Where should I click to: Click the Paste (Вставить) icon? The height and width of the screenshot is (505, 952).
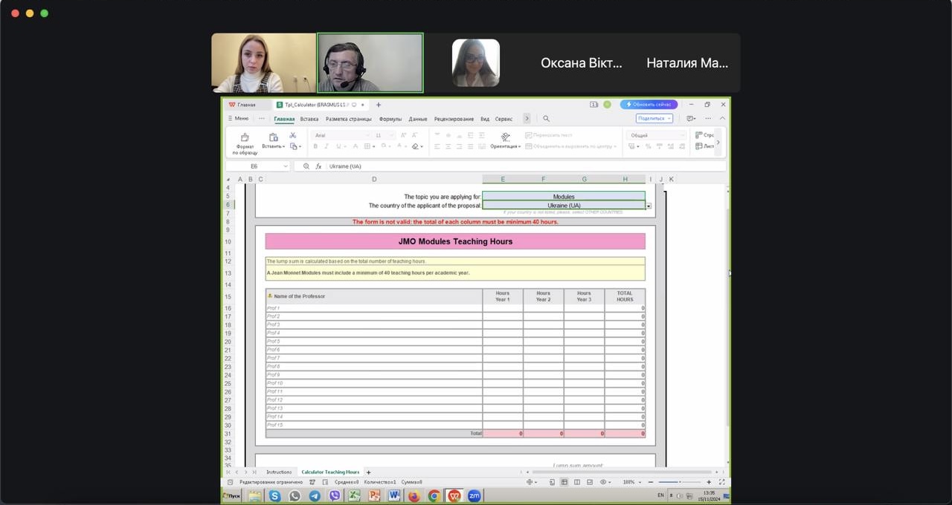click(273, 137)
